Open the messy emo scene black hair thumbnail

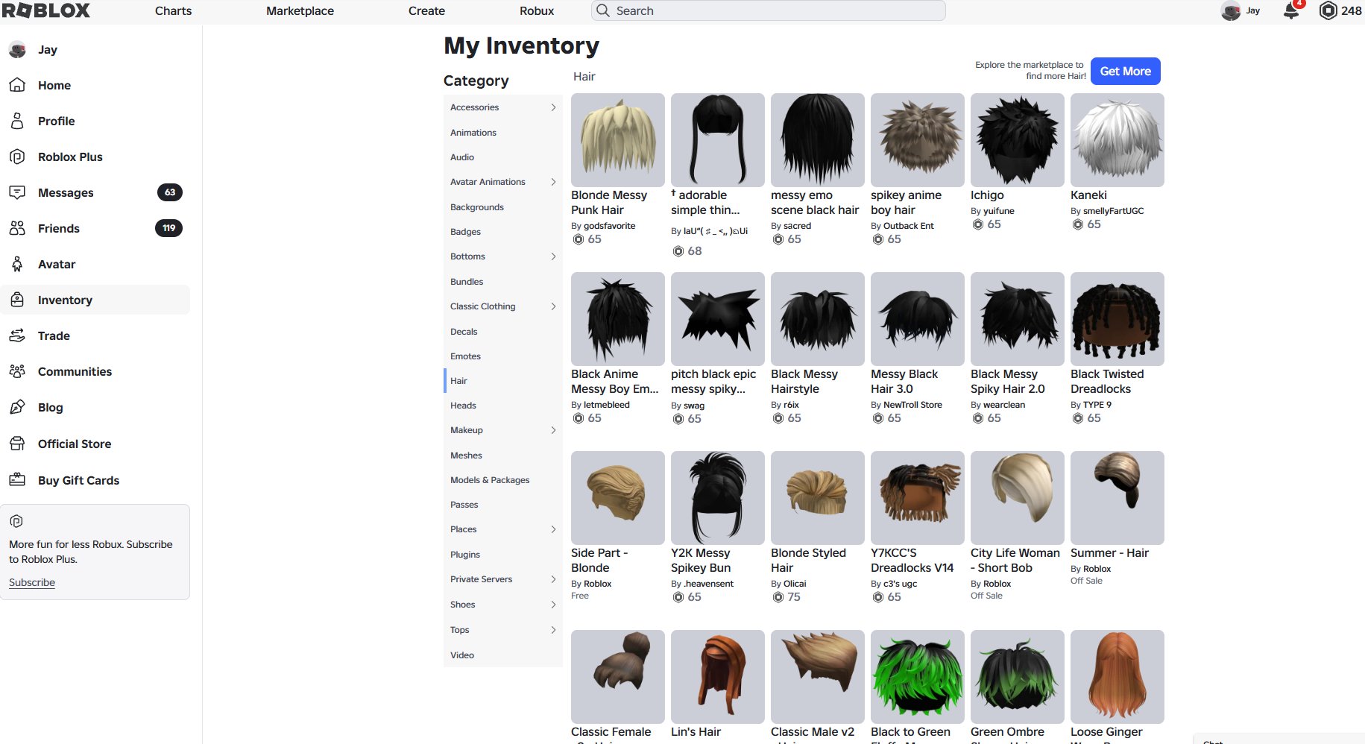[x=818, y=140]
